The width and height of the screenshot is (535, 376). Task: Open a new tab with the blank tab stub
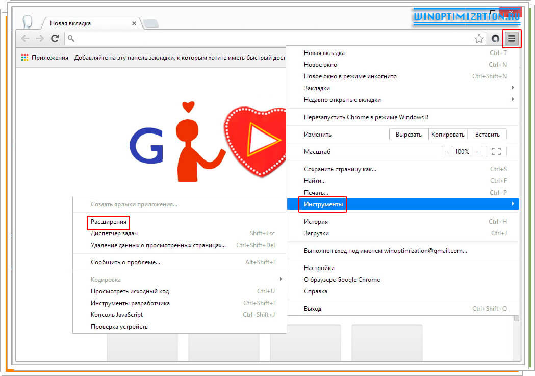point(150,23)
